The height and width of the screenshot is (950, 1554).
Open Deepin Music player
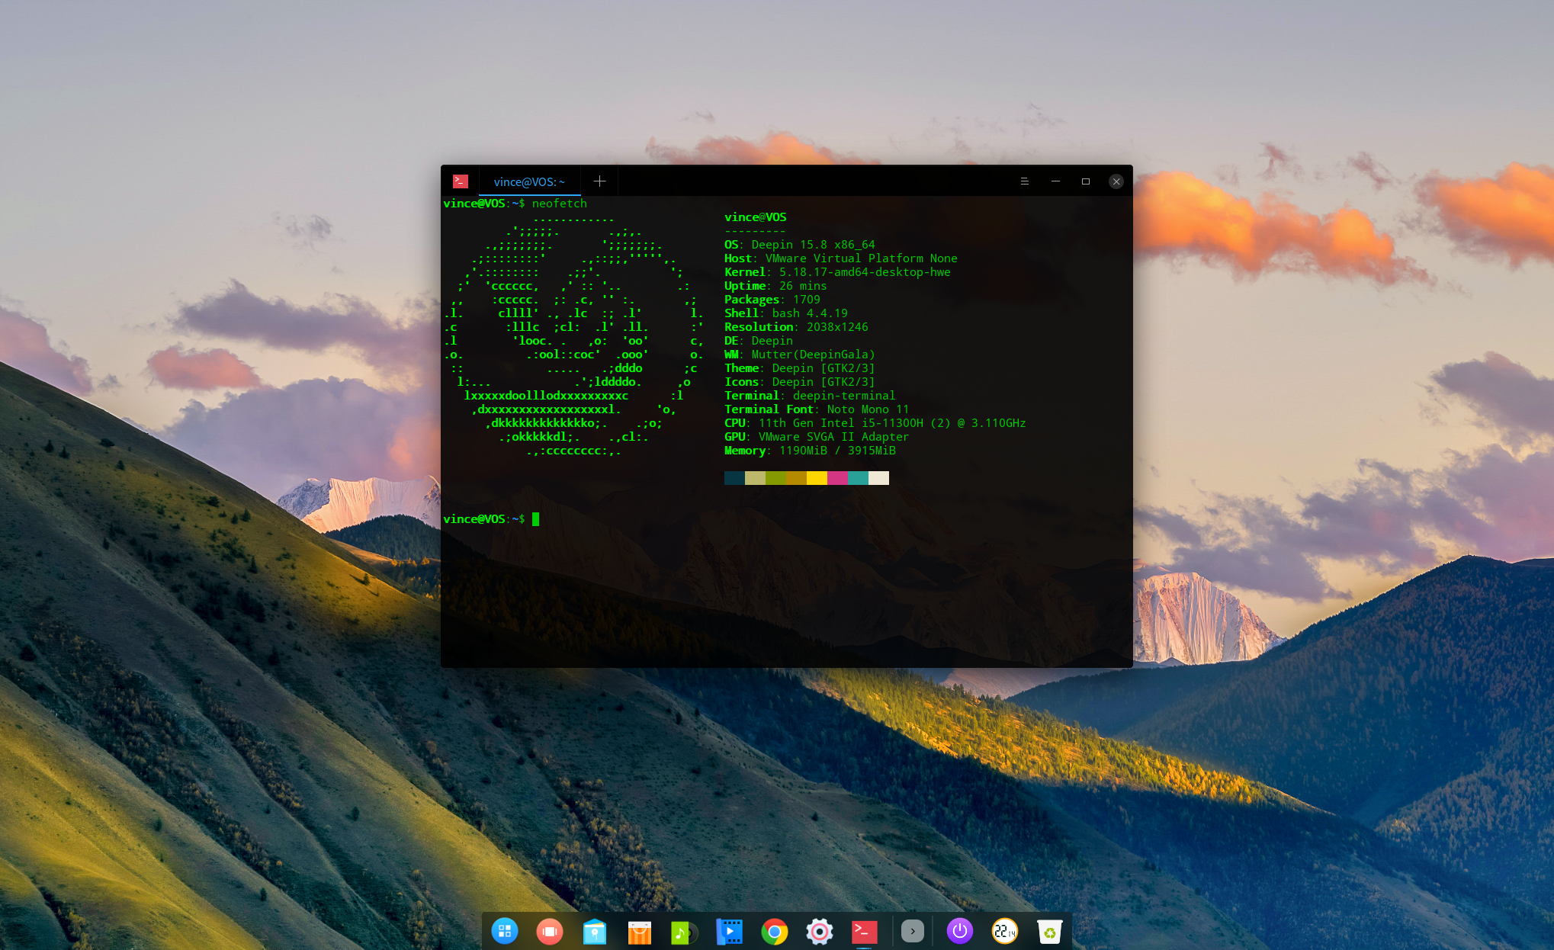[x=683, y=932]
